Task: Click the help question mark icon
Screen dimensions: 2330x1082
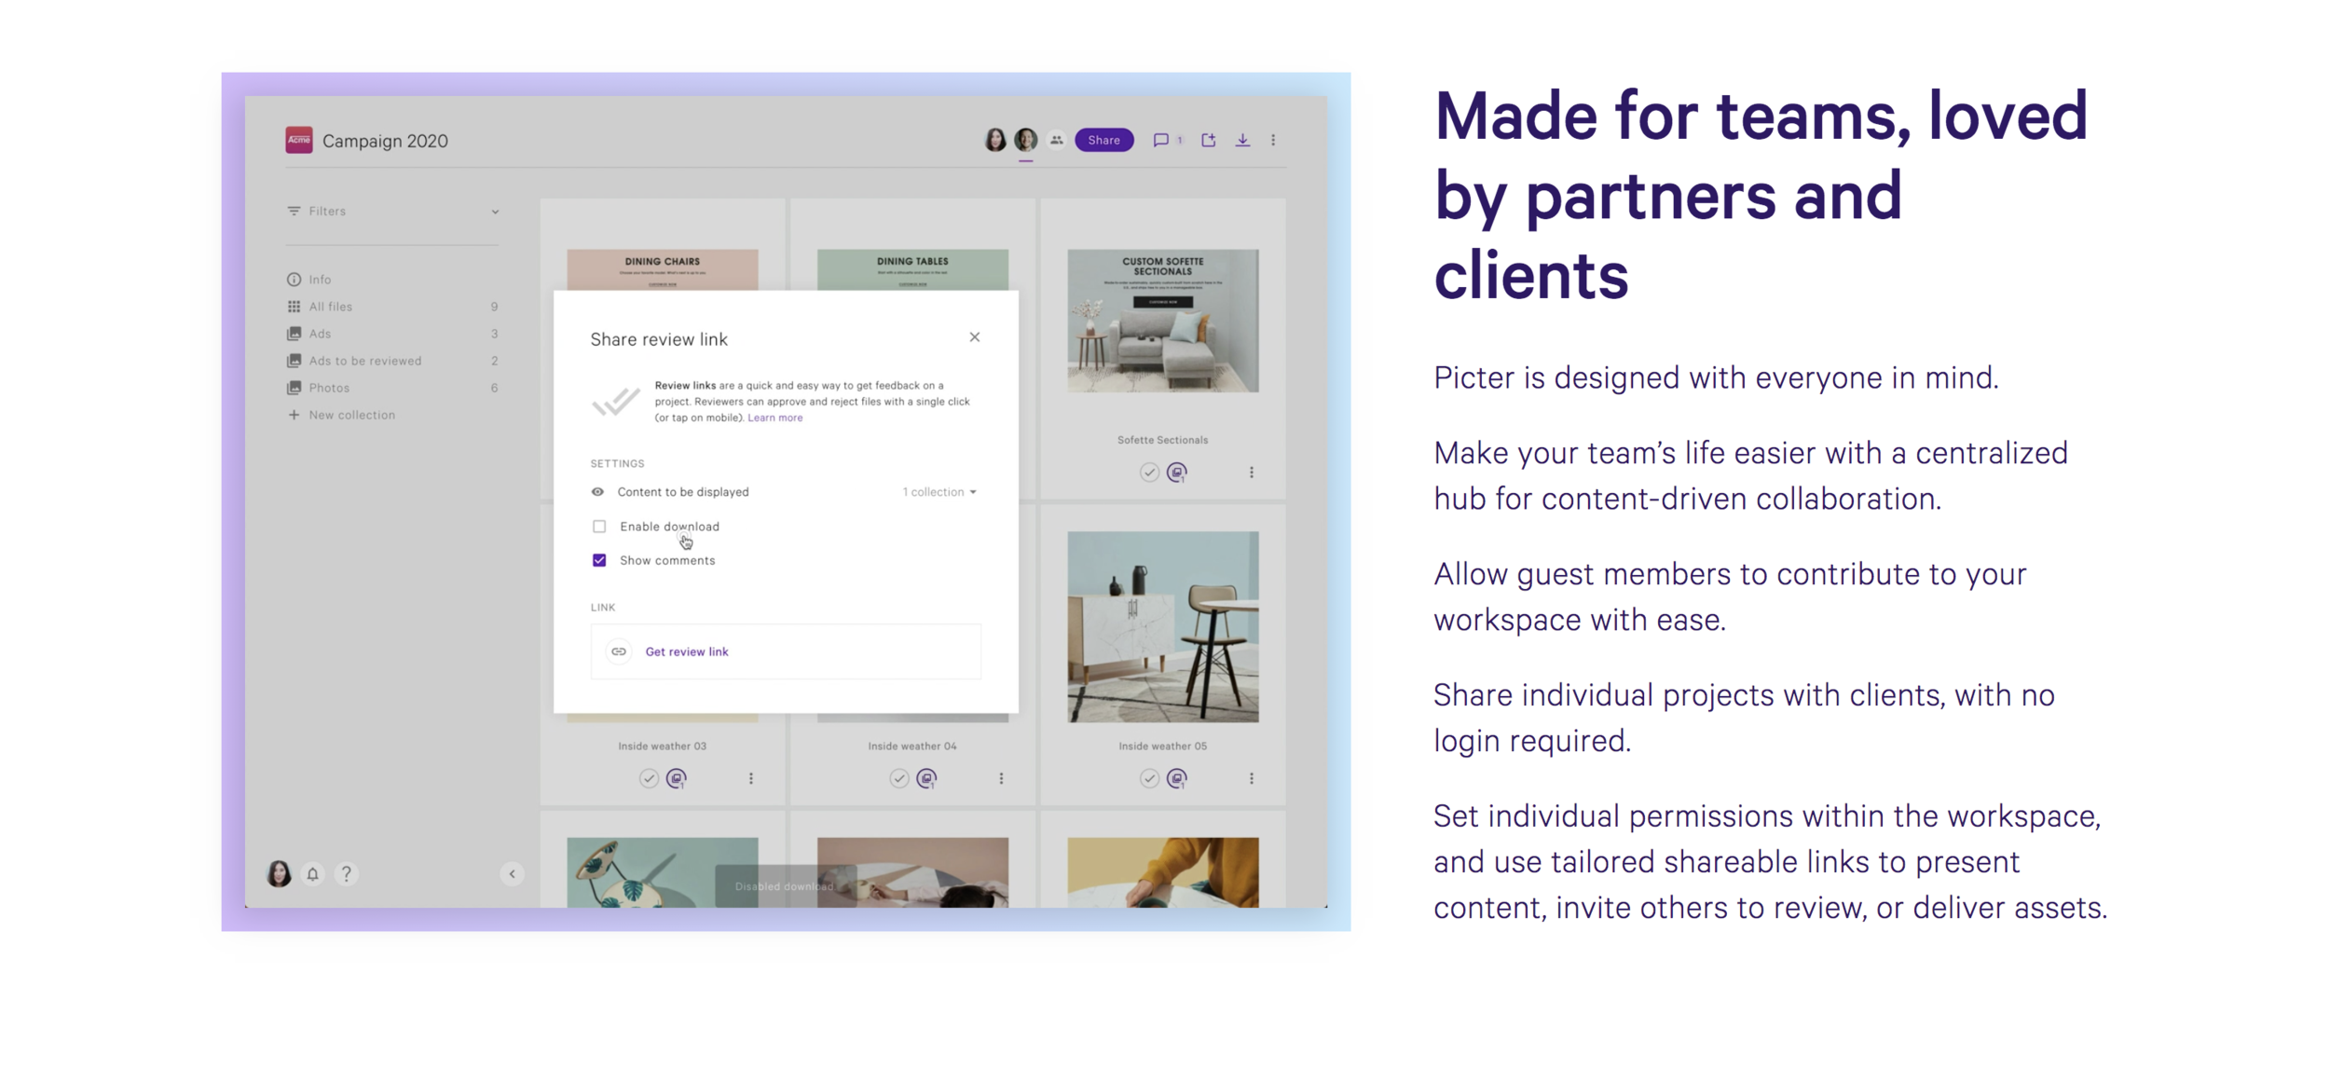Action: (346, 873)
